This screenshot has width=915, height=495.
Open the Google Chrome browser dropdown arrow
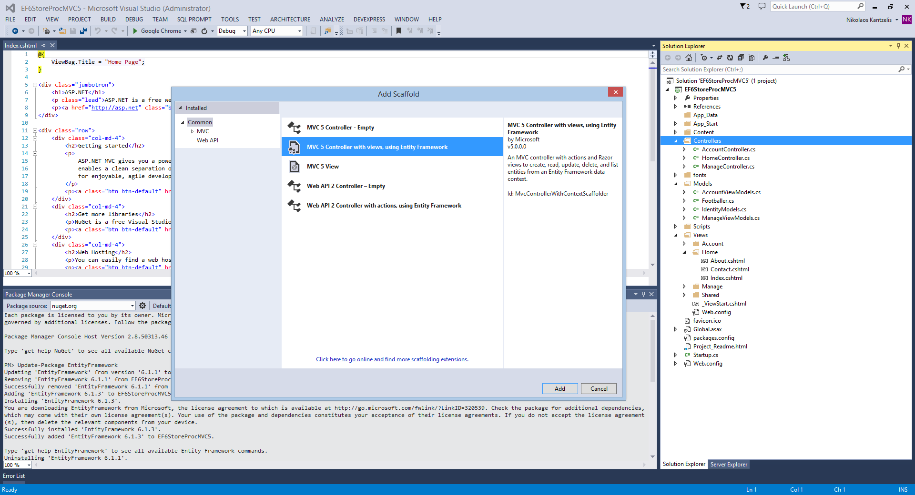tap(185, 31)
